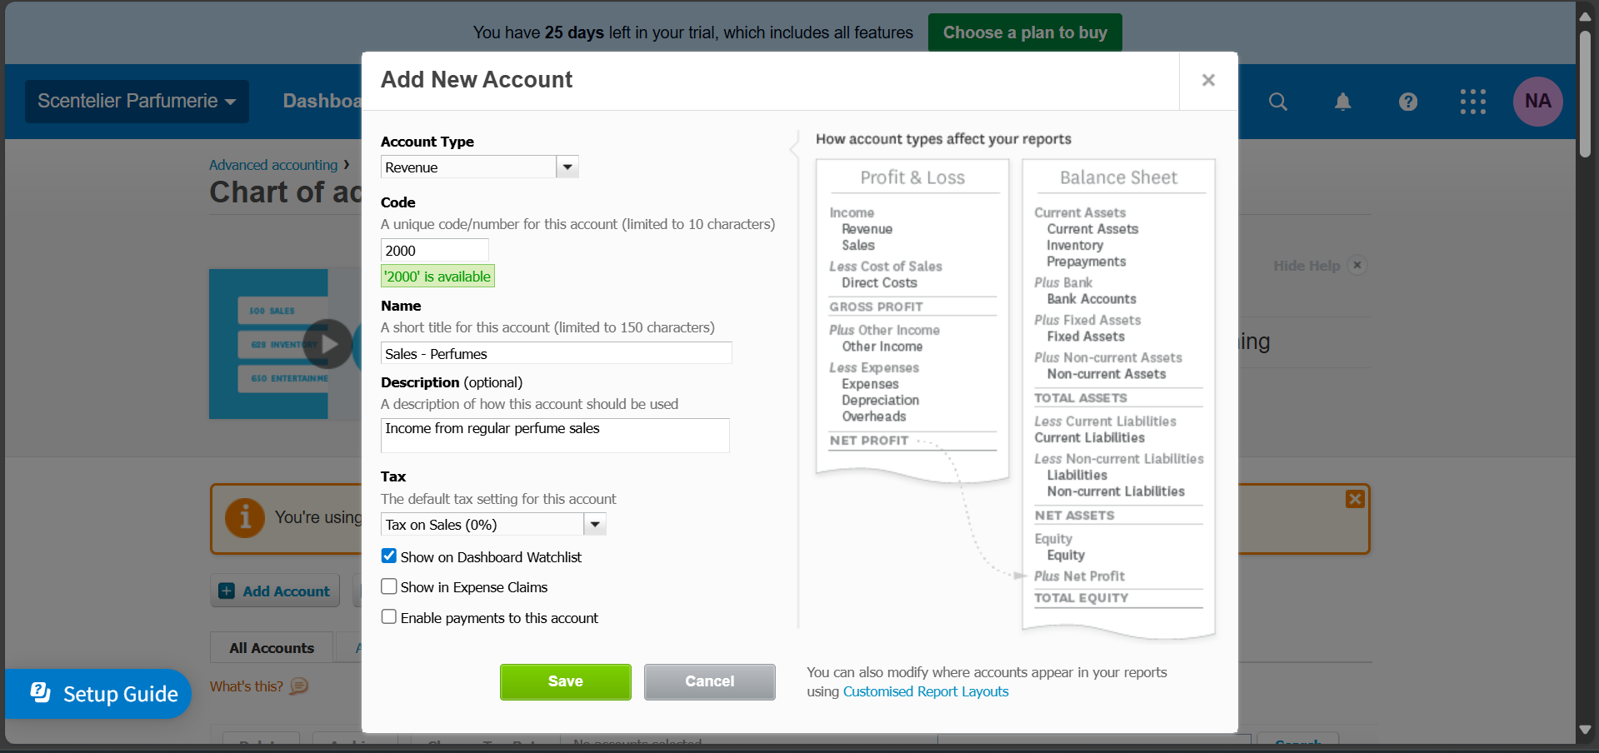Open the search icon in header
The image size is (1599, 753).
[1277, 102]
